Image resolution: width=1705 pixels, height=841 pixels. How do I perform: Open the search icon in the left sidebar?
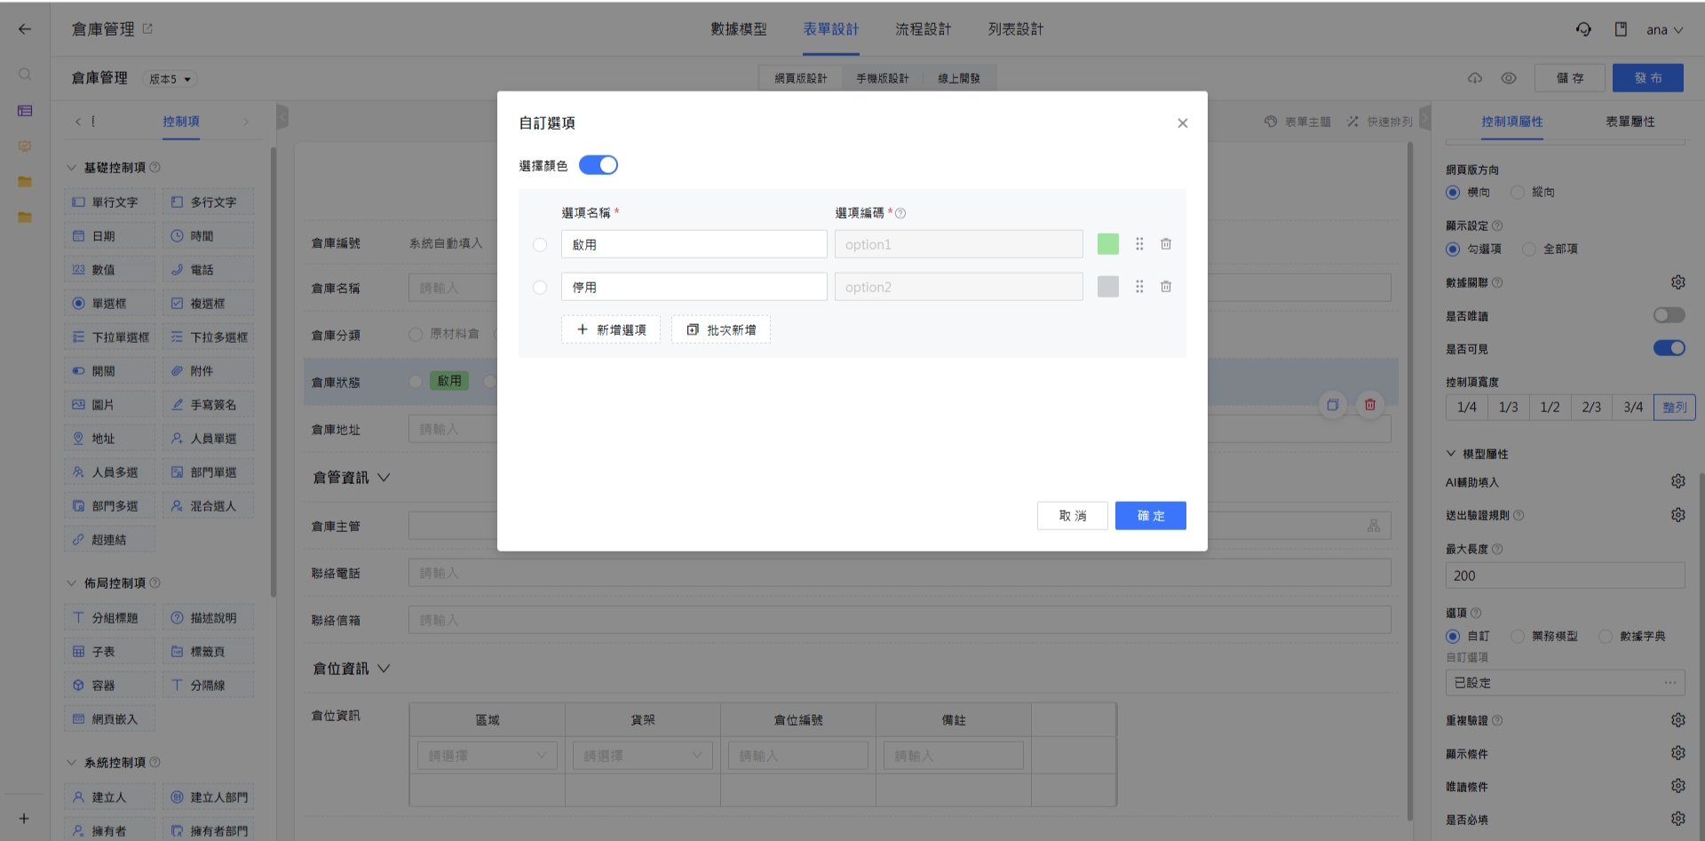point(25,75)
